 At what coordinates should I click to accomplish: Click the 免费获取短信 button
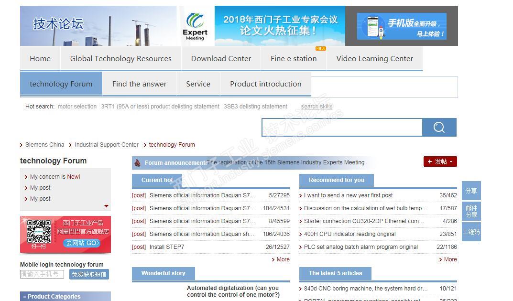coord(89,274)
